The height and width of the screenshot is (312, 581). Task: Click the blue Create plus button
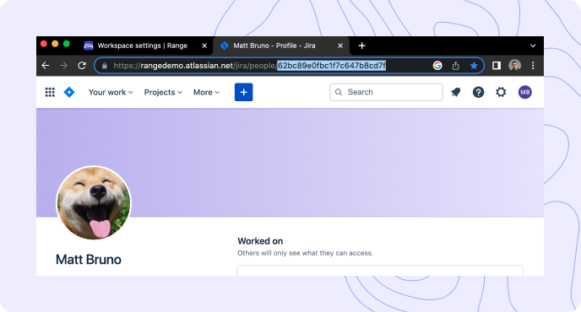coord(243,92)
